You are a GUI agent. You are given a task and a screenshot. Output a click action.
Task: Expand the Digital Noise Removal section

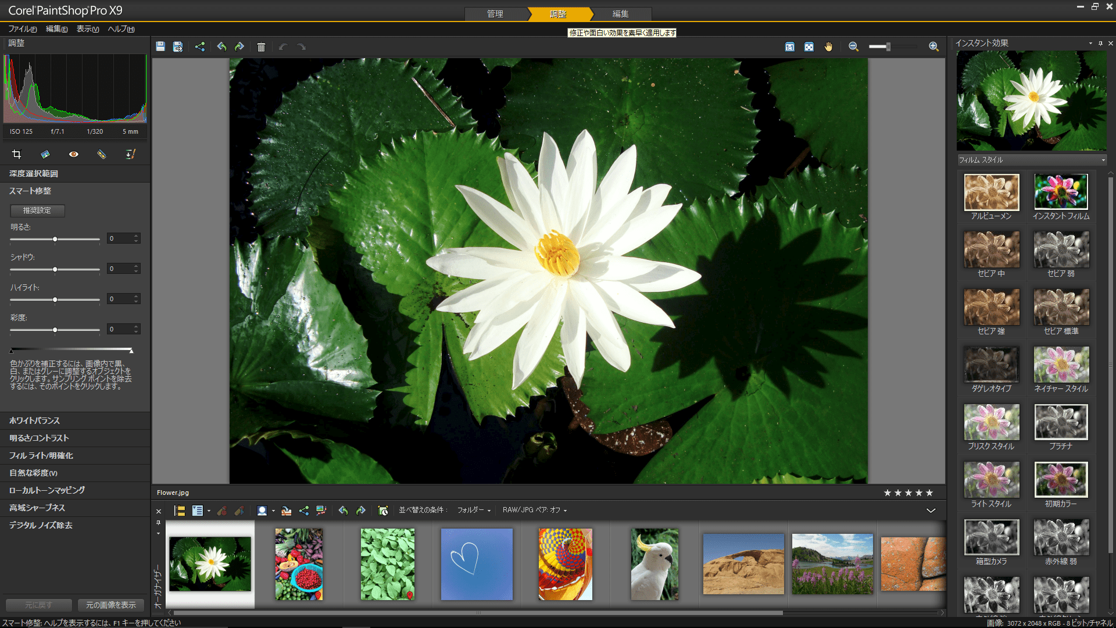[75, 525]
